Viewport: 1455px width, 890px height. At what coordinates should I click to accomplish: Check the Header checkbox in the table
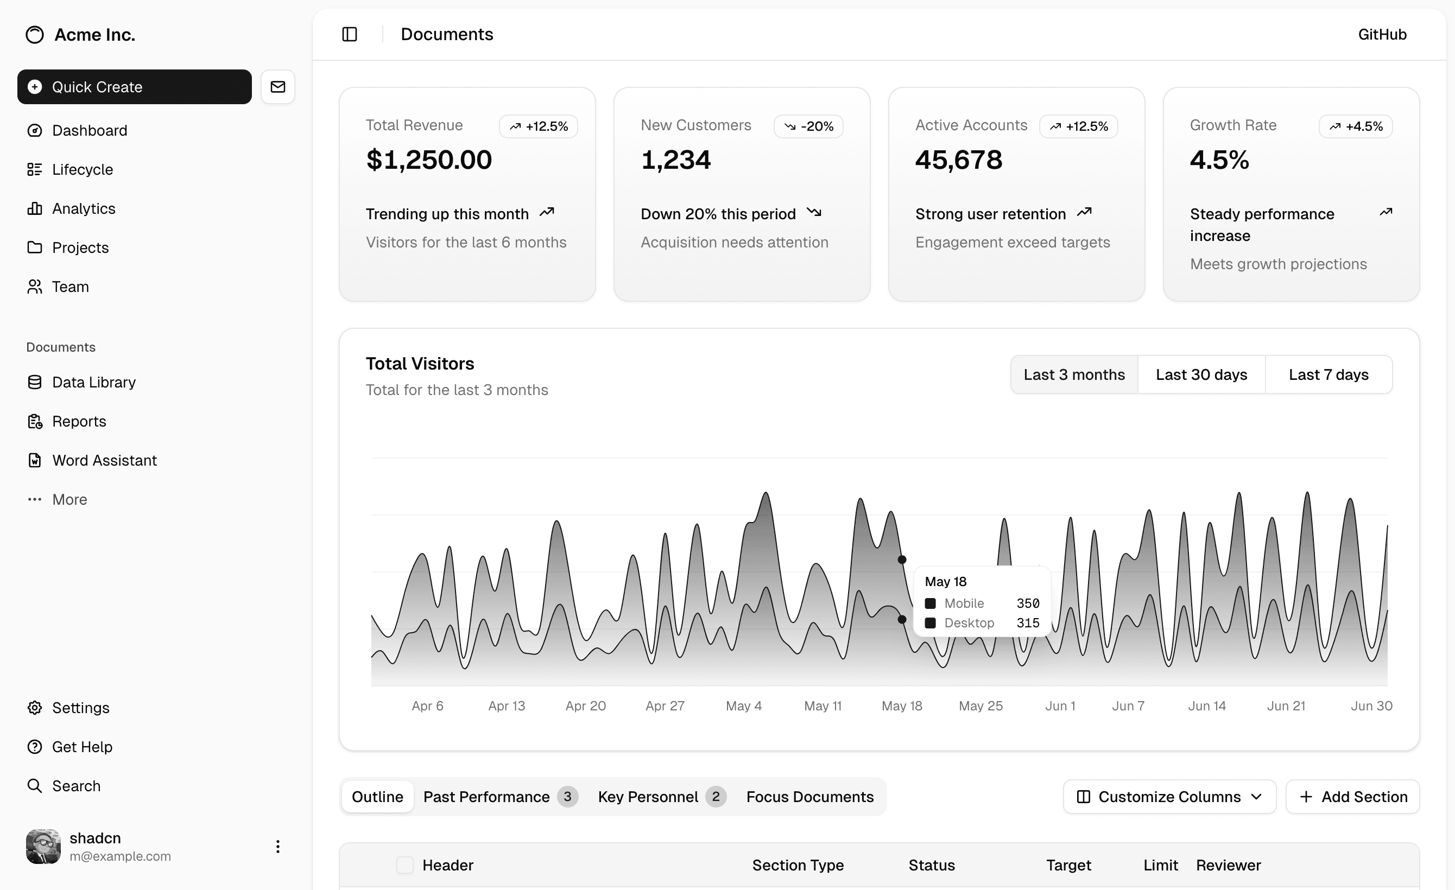click(x=405, y=864)
